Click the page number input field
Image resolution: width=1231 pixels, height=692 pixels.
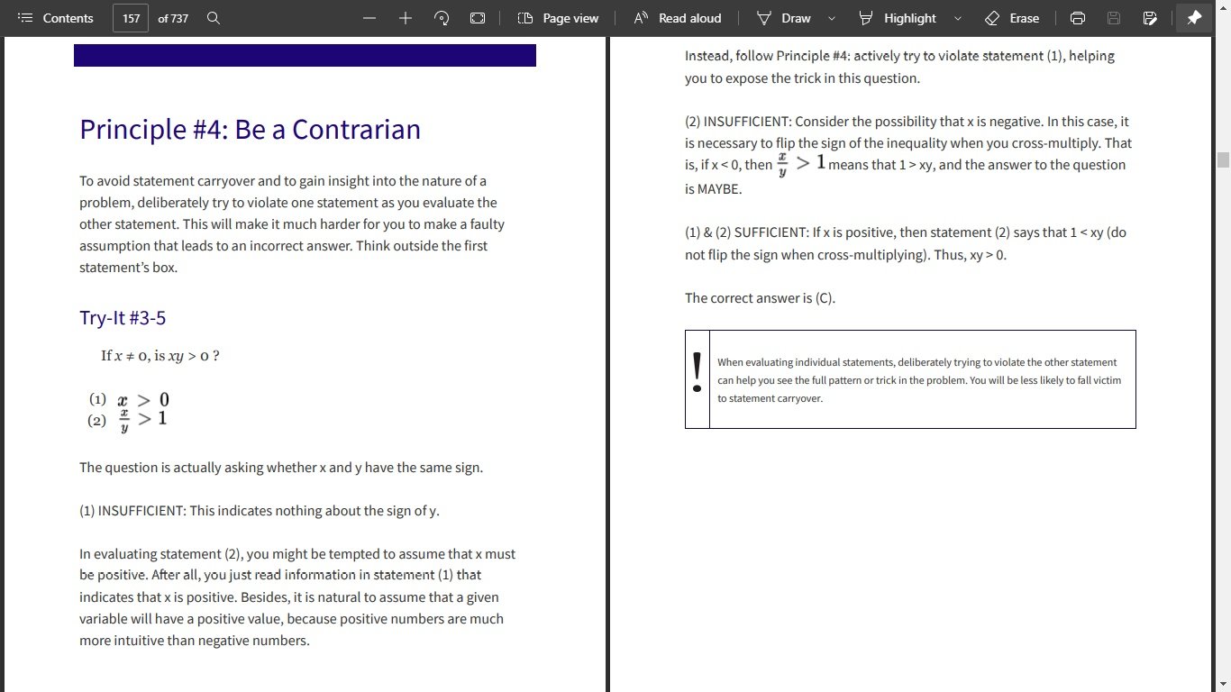(x=131, y=18)
